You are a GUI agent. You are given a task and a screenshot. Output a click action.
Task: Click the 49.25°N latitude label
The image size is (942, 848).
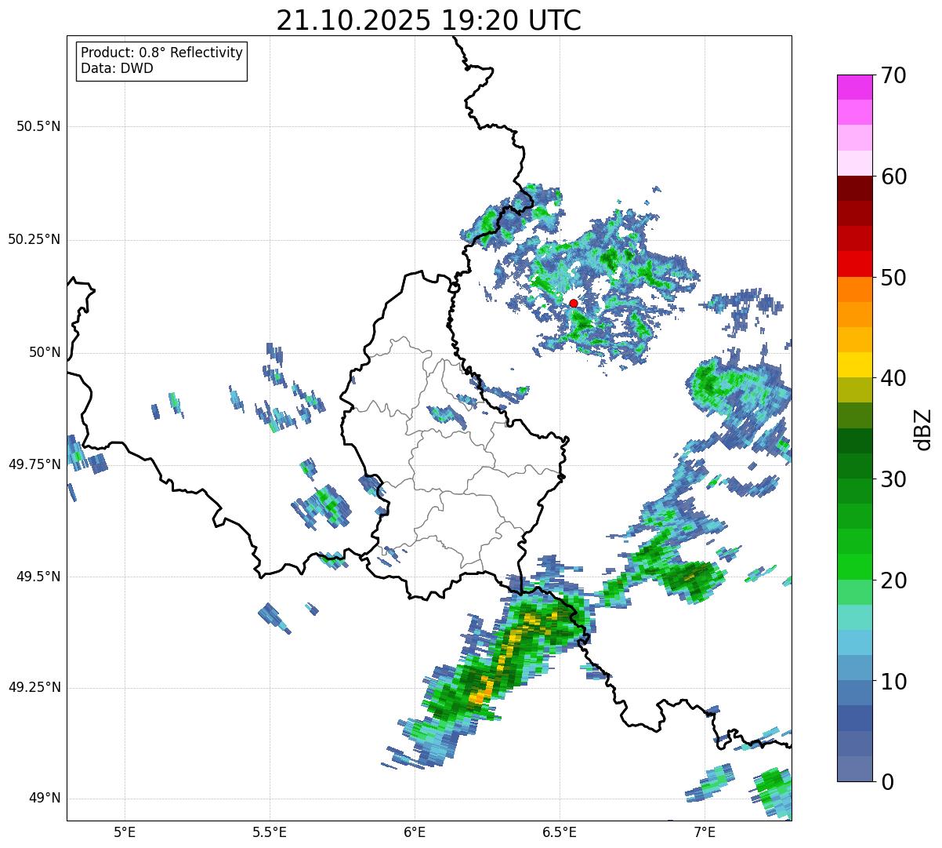(34, 687)
